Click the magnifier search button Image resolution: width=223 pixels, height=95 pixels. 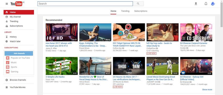pos(138,4)
